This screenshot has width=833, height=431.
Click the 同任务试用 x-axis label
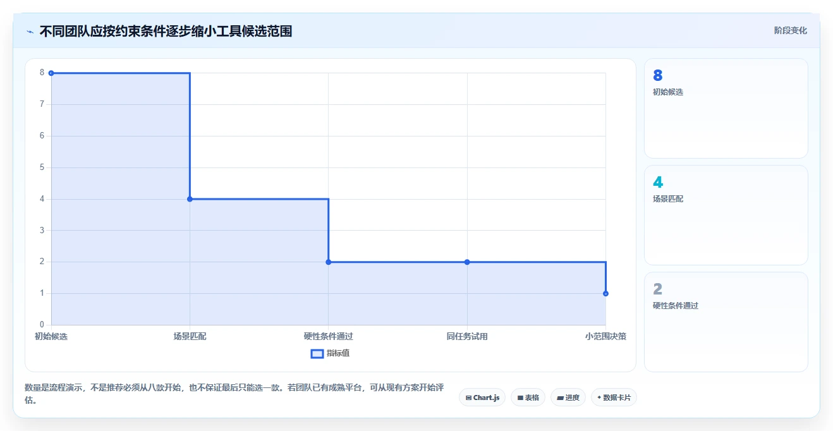[467, 336]
